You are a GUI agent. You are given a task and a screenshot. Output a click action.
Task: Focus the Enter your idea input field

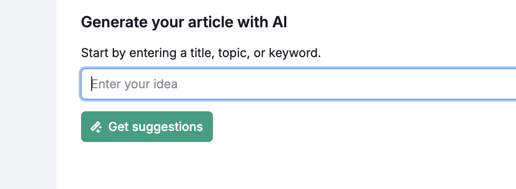(x=298, y=84)
